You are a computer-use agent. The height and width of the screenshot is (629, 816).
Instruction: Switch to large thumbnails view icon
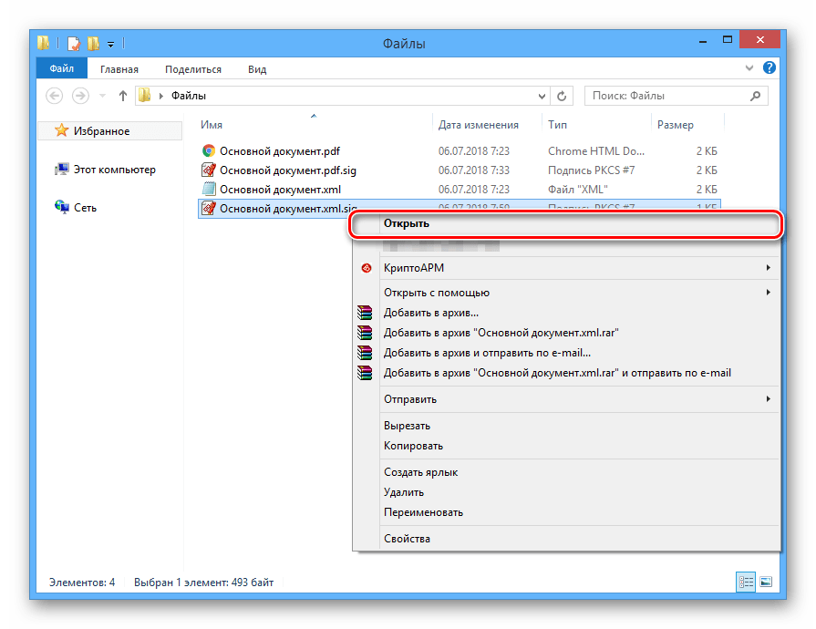(x=766, y=582)
